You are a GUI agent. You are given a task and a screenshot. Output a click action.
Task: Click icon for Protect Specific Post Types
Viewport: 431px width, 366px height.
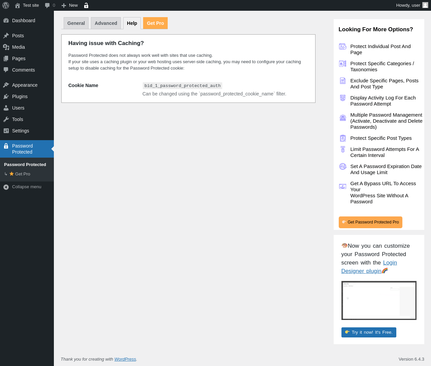coord(342,138)
